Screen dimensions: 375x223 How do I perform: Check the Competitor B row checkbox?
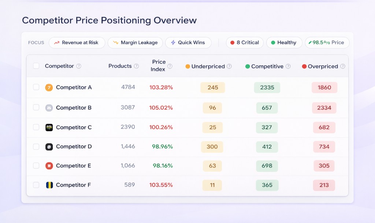[x=36, y=107]
